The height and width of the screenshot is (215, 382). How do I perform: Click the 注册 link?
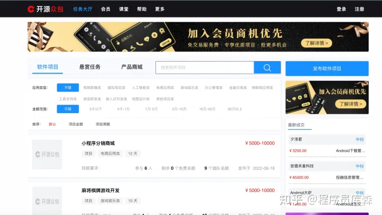(359, 9)
